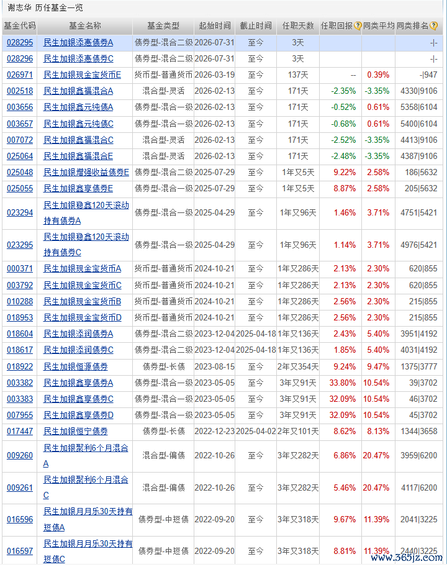
Task: Open fund code link 016597
Action: [20, 552]
